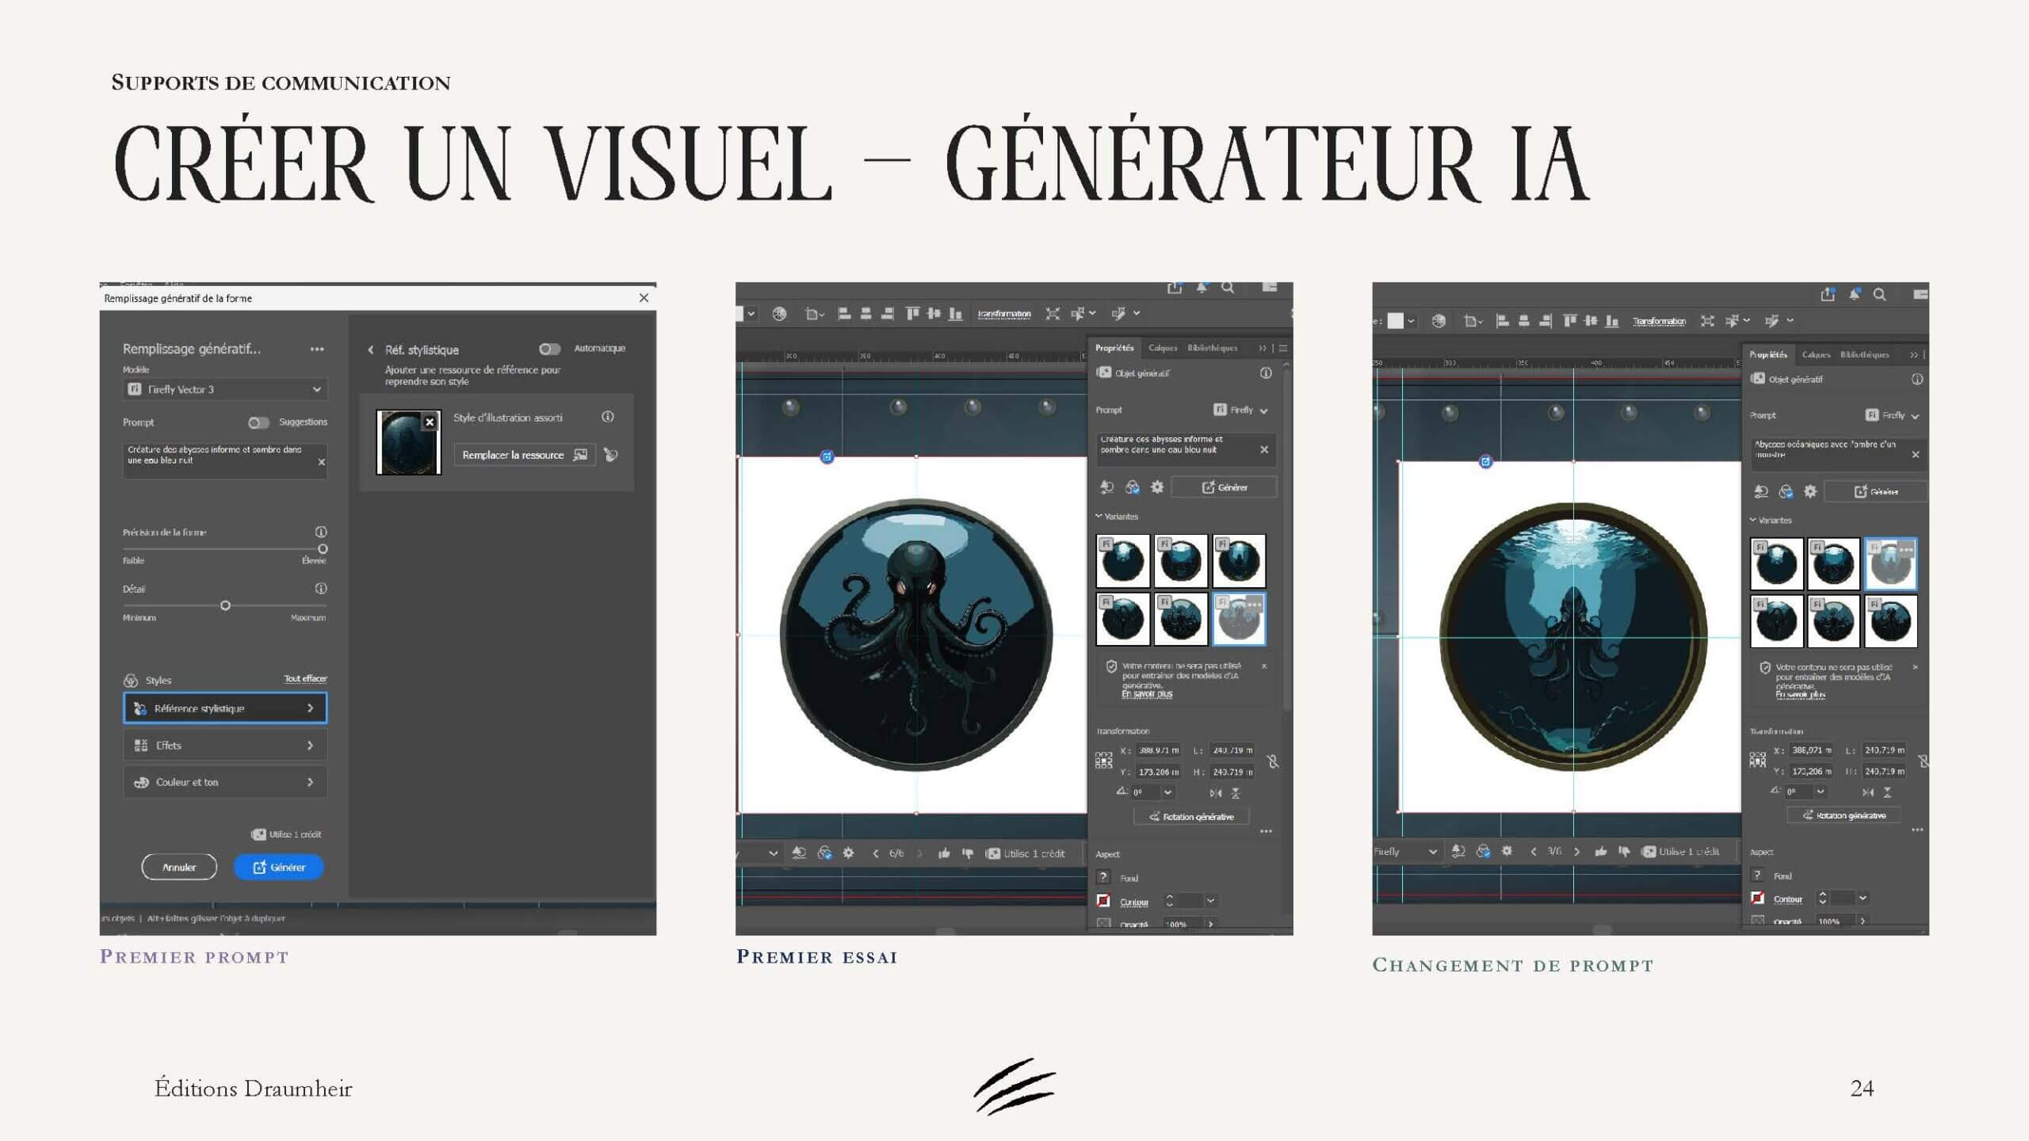The width and height of the screenshot is (2029, 1141).
Task: Select Propriétés tab in Changement de prompt panel
Action: click(x=1768, y=354)
